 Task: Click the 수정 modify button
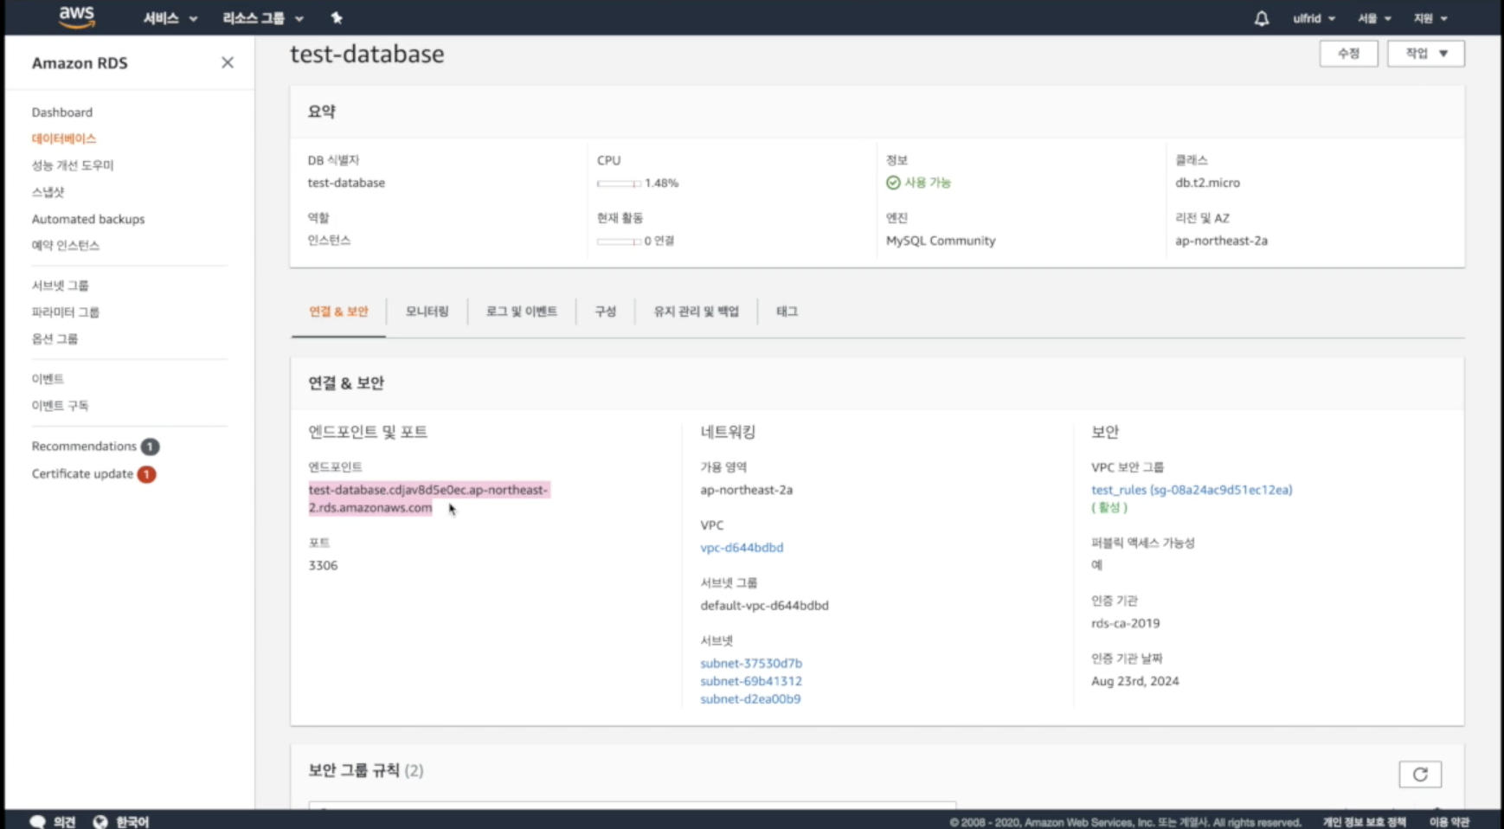pyautogui.click(x=1348, y=54)
